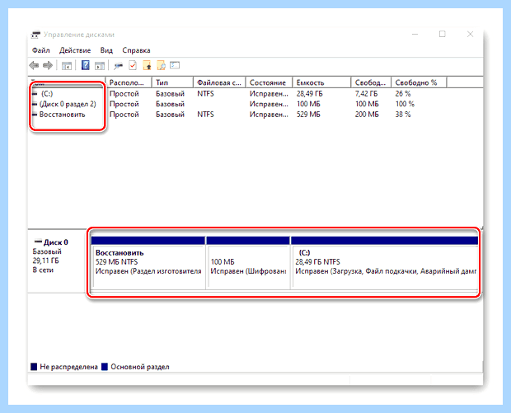
Task: Select the (Диск 0 раздел 2) volume
Action: click(68, 104)
